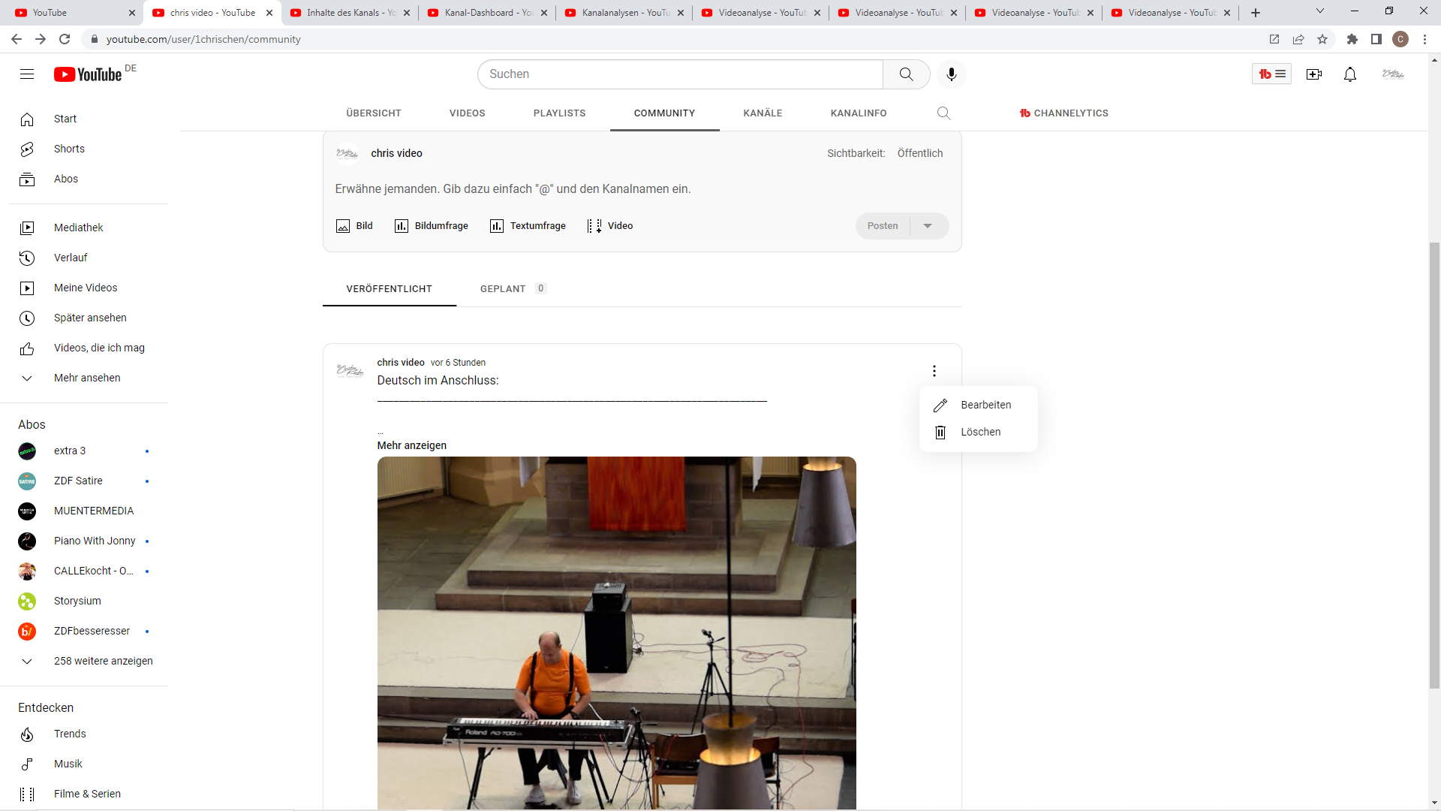Viewport: 1441px width, 811px height.
Task: Create a Bildumfrage image poll
Action: pyautogui.click(x=432, y=226)
